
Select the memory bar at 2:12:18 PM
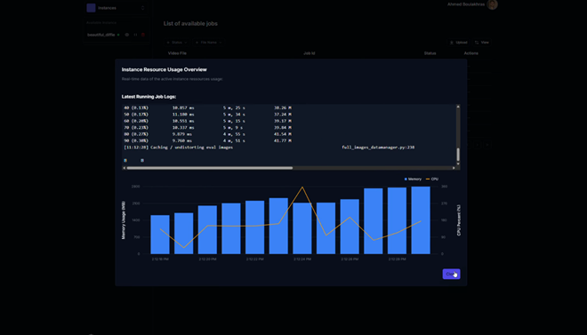[160, 235]
